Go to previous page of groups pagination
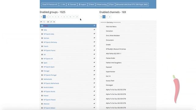 click(x=41, y=17)
